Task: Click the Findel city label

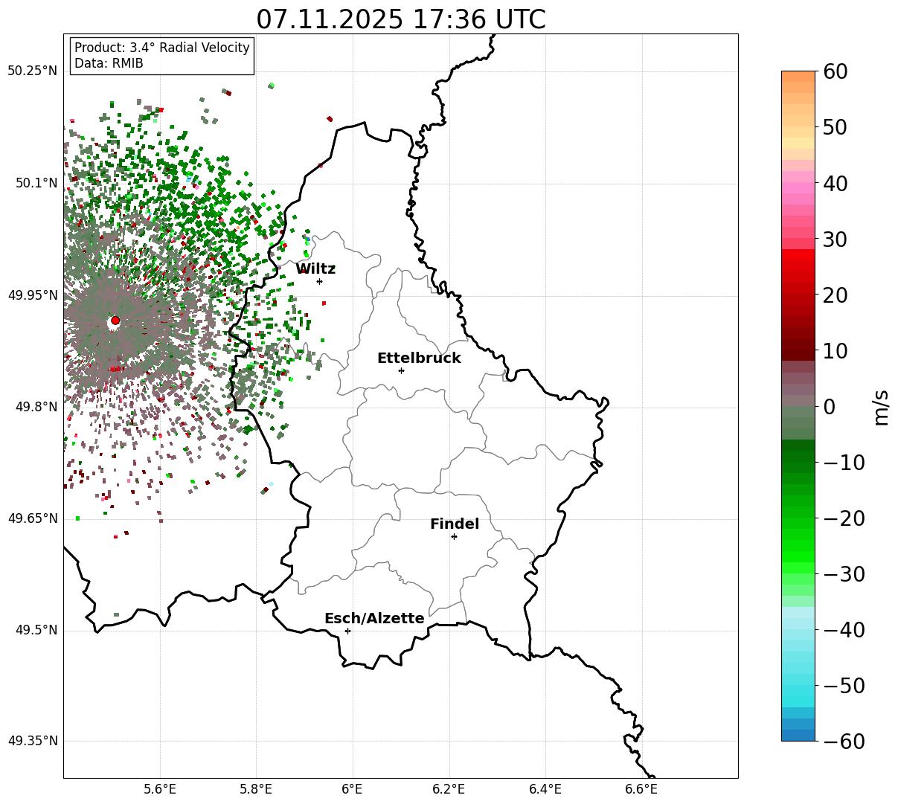Action: click(455, 524)
